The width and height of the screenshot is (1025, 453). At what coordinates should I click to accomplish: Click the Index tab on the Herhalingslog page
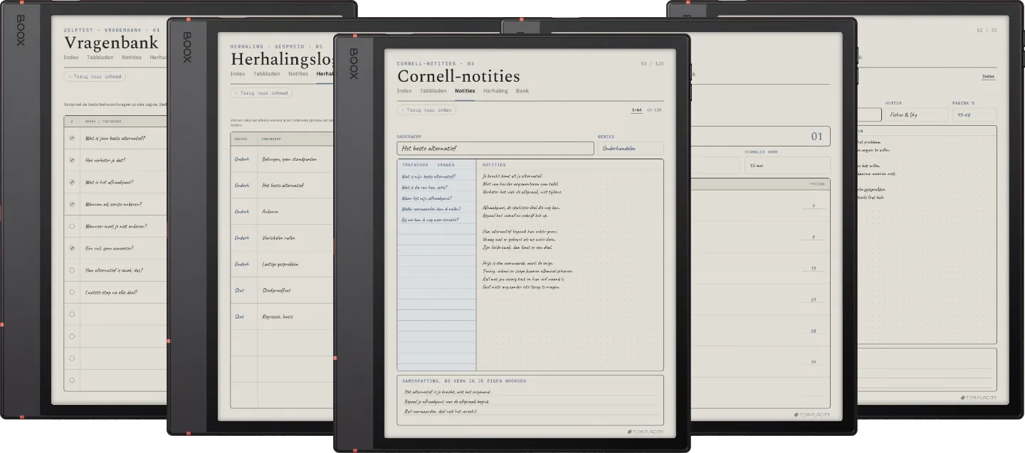(x=238, y=73)
